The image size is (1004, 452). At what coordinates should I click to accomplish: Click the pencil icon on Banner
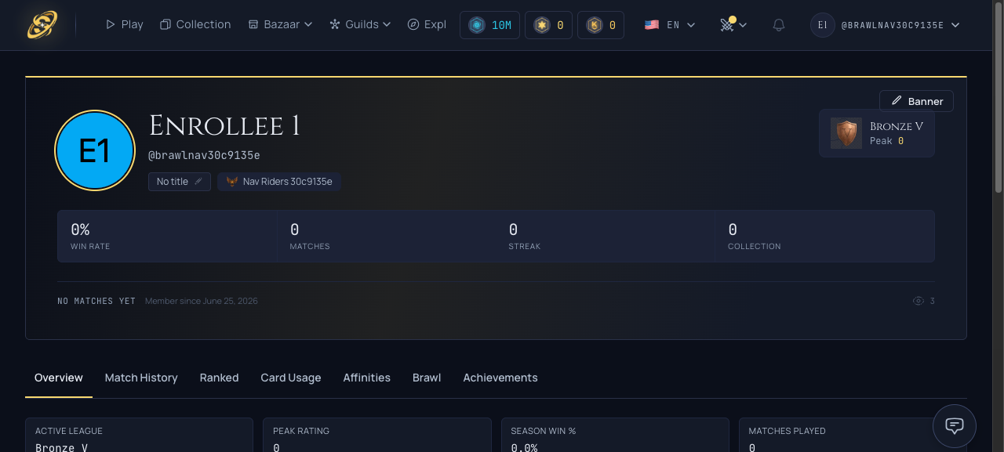(897, 101)
